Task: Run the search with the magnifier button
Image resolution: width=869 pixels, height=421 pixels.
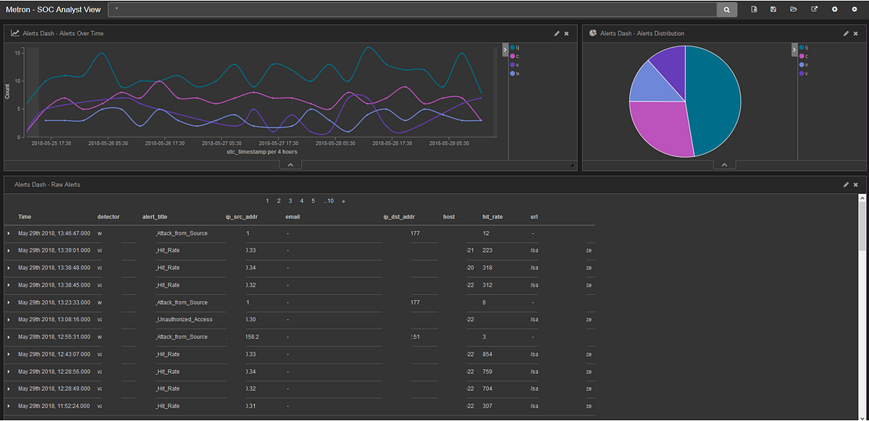Action: 726,9
